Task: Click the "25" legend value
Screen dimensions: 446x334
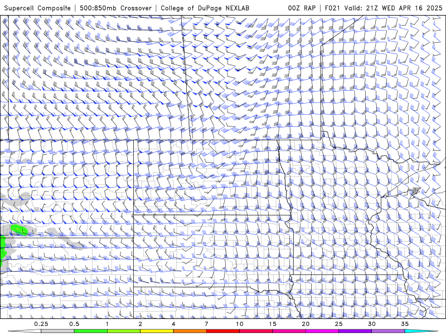Action: click(338, 324)
